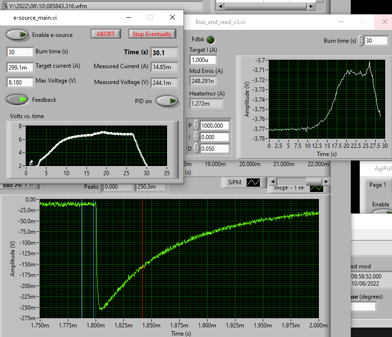Click the Target I (A) input field
Image resolution: width=392 pixels, height=337 pixels.
point(202,60)
